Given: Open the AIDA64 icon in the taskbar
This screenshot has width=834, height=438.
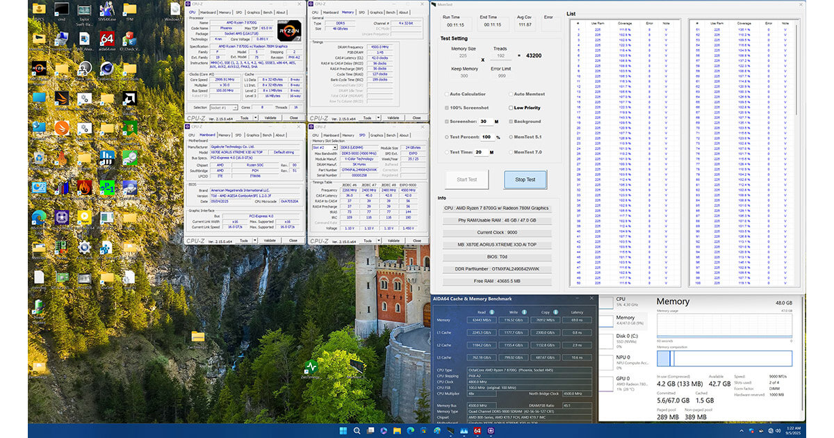Looking at the screenshot, I should 477,431.
